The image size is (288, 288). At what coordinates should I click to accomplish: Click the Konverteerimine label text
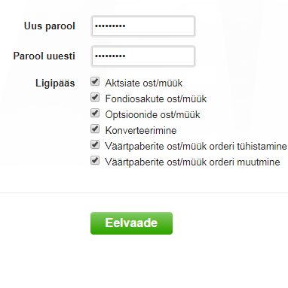(x=141, y=130)
